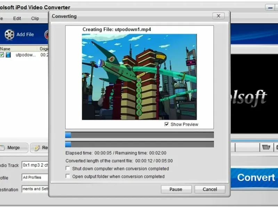This screenshot has width=278, height=208.
Task: Pause the conversion
Action: (176, 189)
